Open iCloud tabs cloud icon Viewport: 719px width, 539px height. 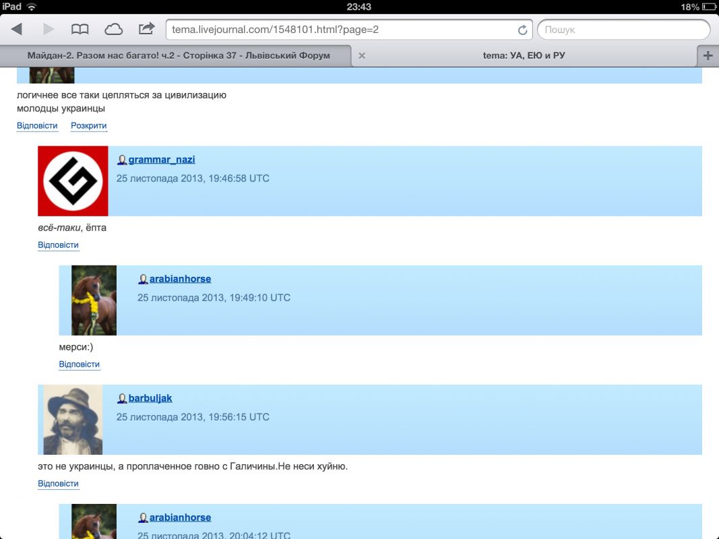pos(113,30)
